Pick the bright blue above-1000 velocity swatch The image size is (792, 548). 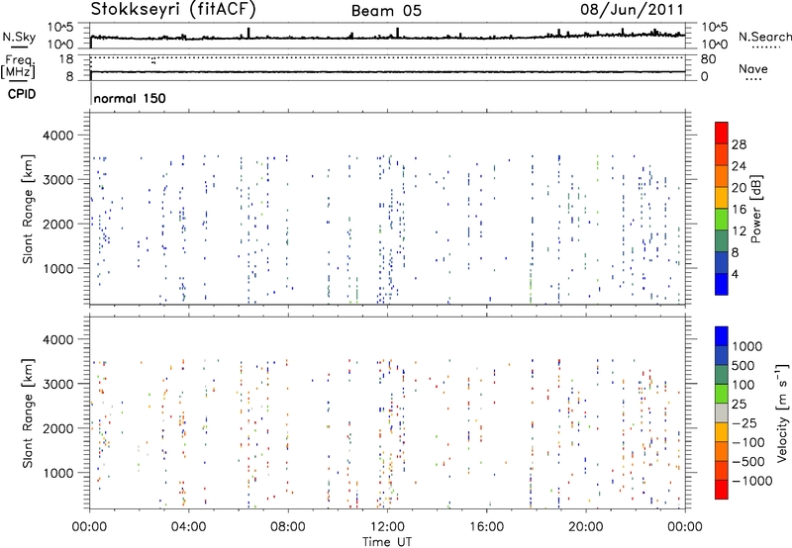click(x=722, y=336)
